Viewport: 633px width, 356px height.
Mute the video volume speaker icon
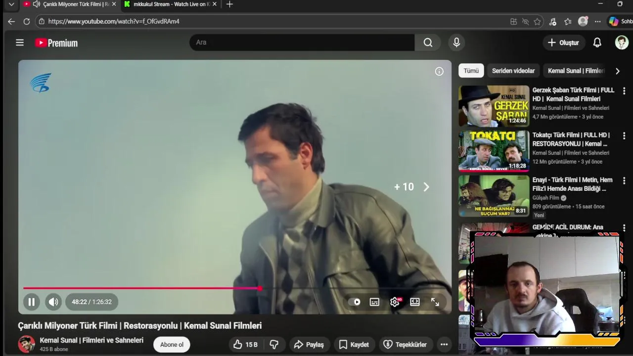[x=53, y=302]
